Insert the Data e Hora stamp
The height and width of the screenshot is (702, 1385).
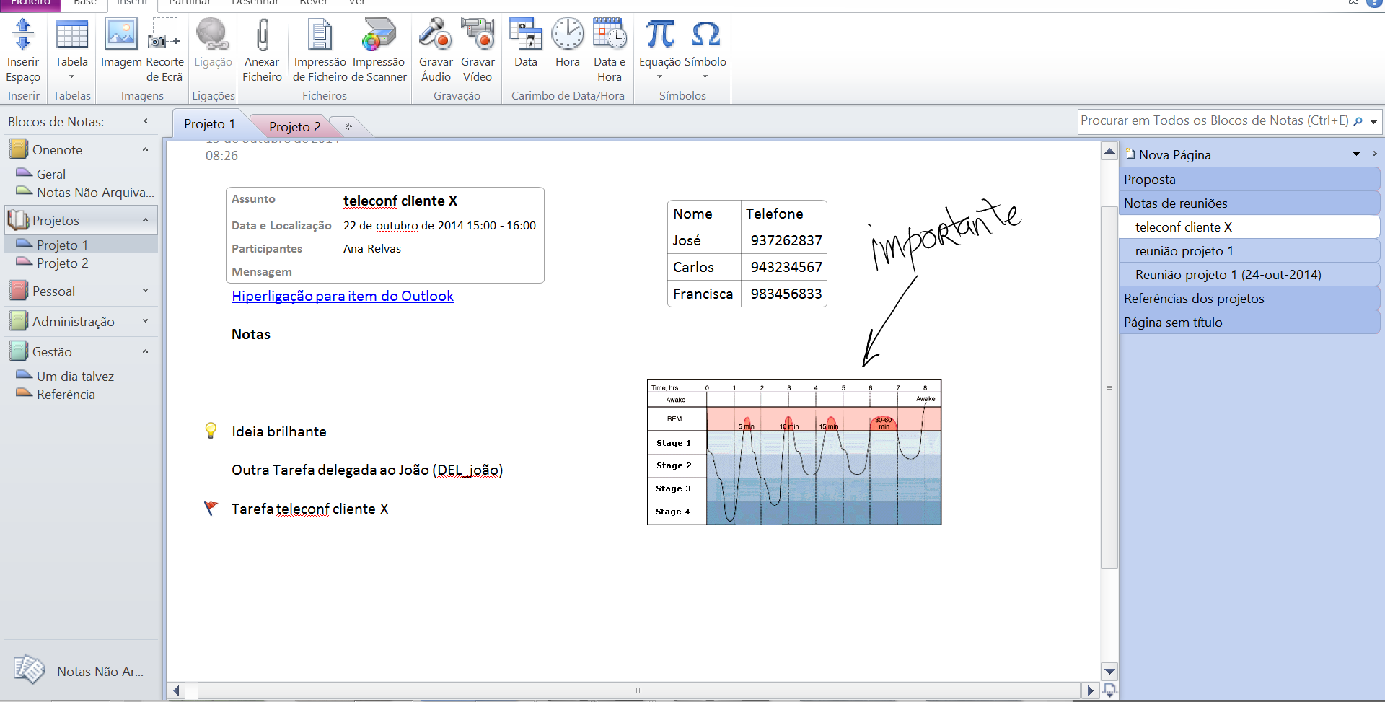pyautogui.click(x=610, y=35)
